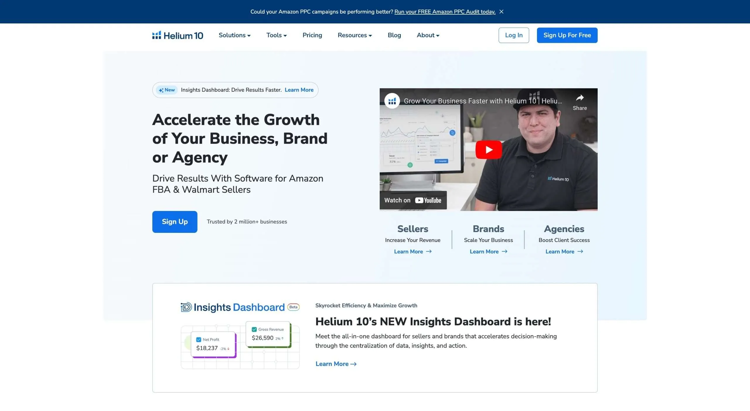Click the Insights Dashboard logo icon

186,307
